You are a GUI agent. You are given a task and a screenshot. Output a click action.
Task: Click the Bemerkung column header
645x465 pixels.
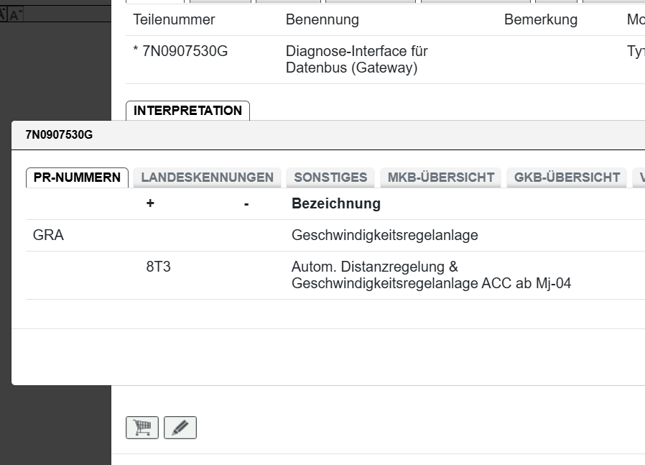(540, 19)
